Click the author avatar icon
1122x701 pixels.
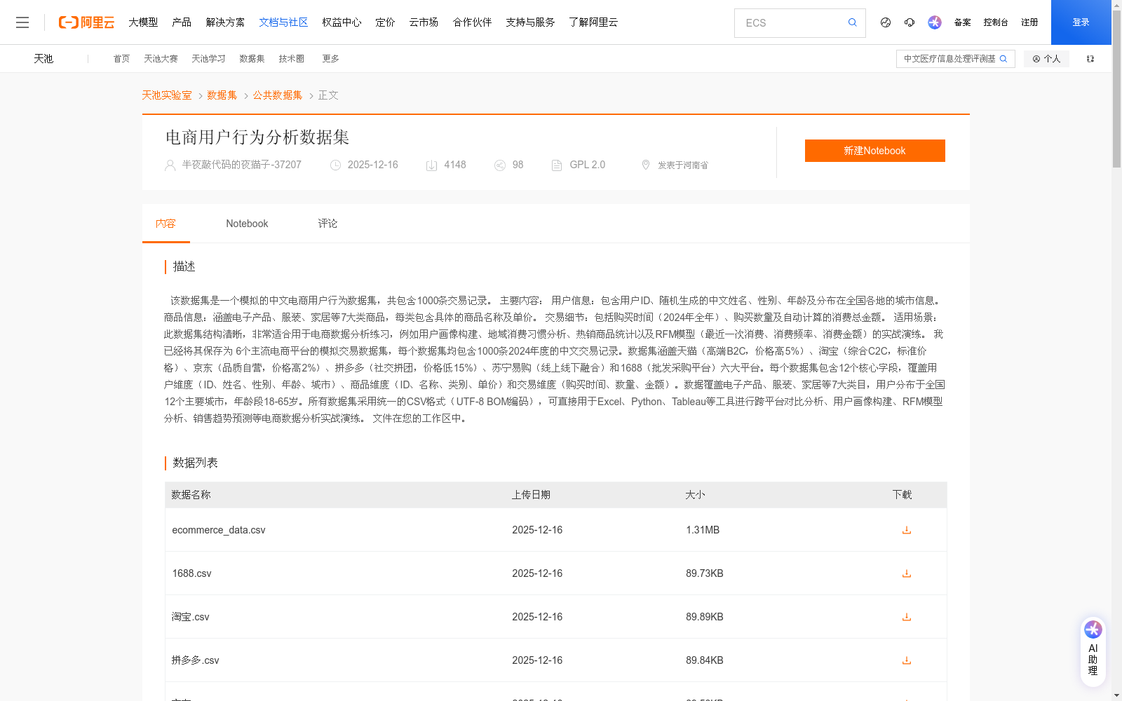pos(170,165)
